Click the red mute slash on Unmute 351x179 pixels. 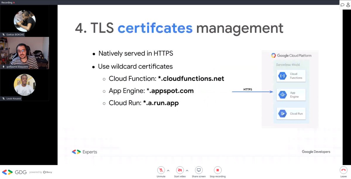[x=161, y=170]
